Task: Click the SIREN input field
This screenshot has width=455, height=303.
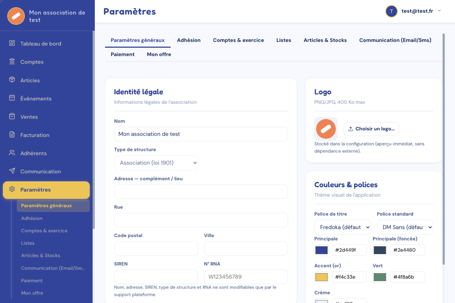Action: (156, 277)
